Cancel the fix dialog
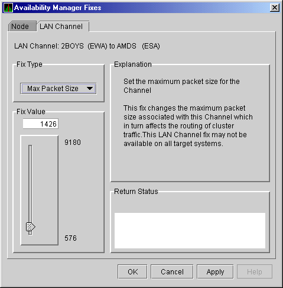This screenshot has height=288, width=283. [172, 271]
